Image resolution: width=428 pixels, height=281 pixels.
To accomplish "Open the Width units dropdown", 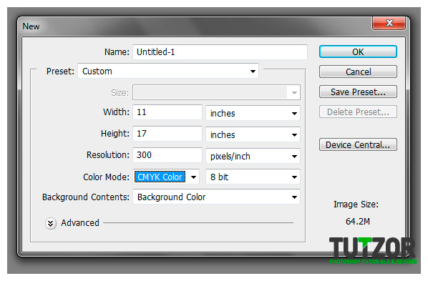I will 253,113.
